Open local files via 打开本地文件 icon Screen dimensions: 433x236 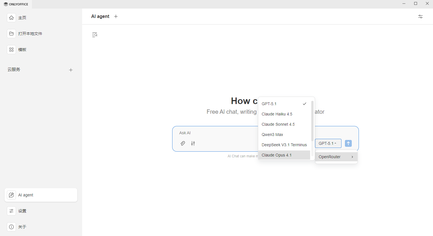[11, 33]
